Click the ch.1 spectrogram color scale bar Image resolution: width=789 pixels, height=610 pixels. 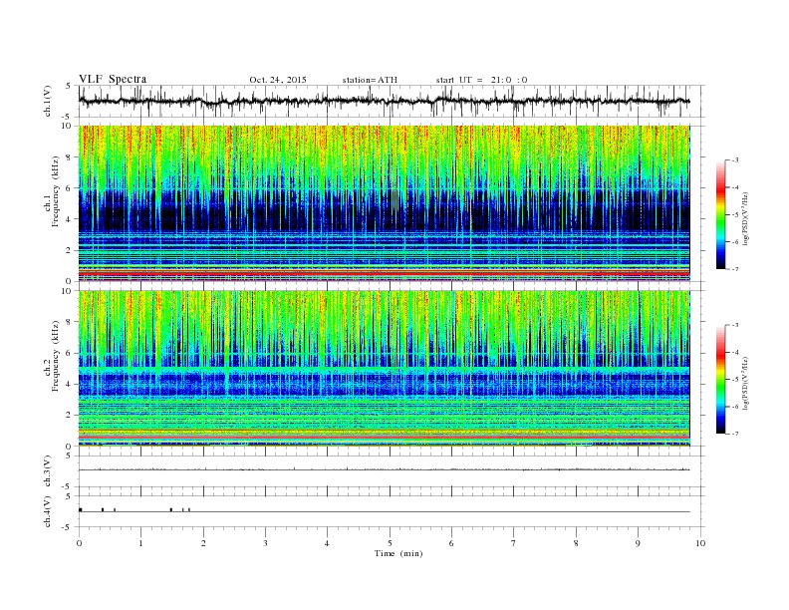[721, 214]
